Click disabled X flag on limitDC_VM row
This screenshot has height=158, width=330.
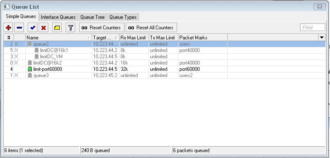point(16,57)
